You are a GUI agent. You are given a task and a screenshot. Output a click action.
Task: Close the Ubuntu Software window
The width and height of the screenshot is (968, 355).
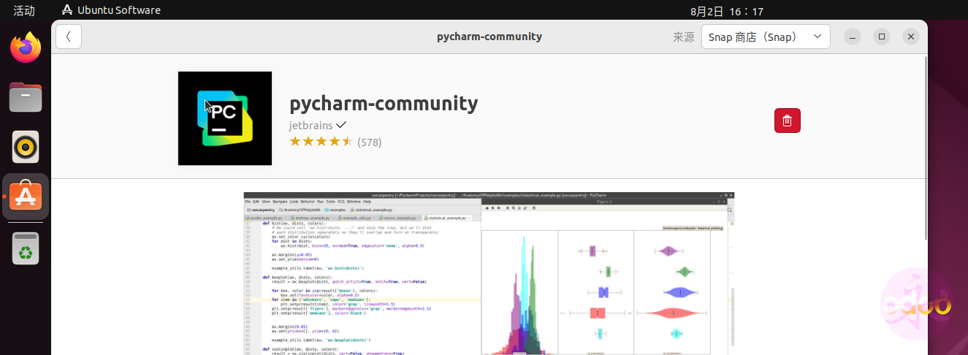coord(910,37)
